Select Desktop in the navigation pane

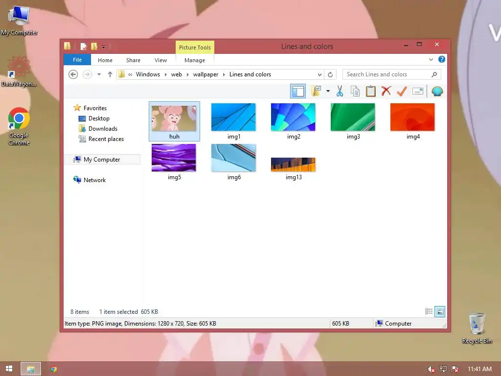point(99,118)
